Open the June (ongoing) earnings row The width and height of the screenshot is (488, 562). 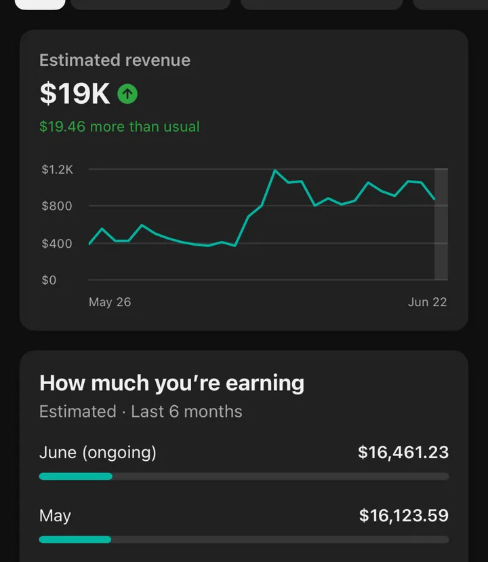244,462
